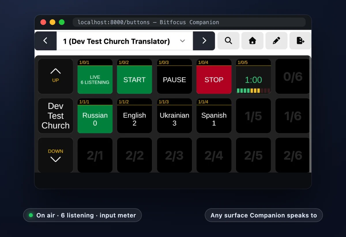Click empty button slot 0/6

pyautogui.click(x=292, y=76)
